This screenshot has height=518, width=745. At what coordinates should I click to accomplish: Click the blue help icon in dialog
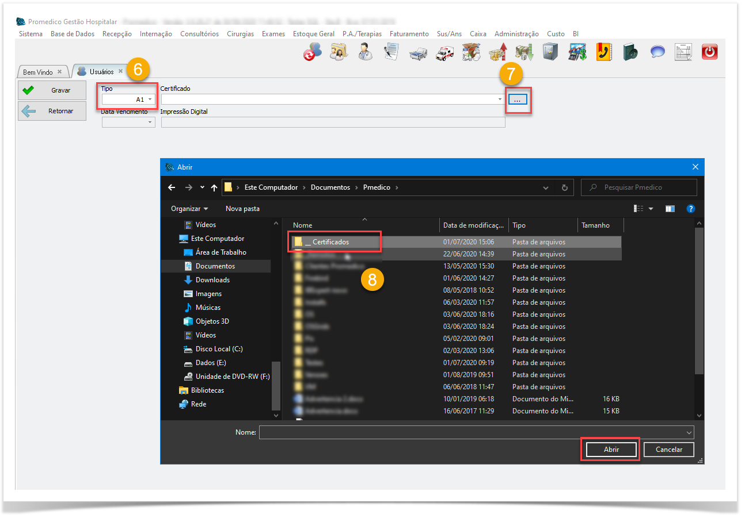click(x=691, y=209)
